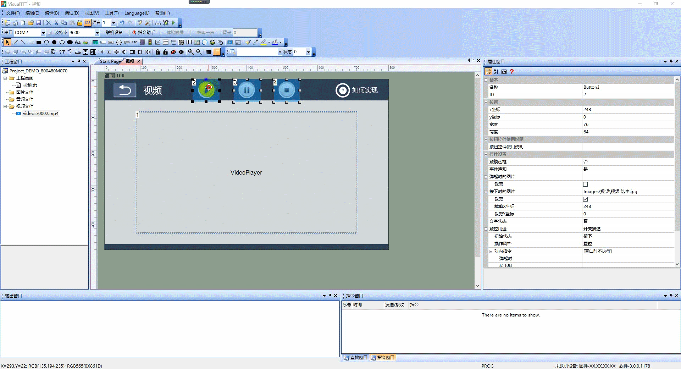Toggle the ruler guide button
The width and height of the screenshot is (681, 369).
click(217, 52)
